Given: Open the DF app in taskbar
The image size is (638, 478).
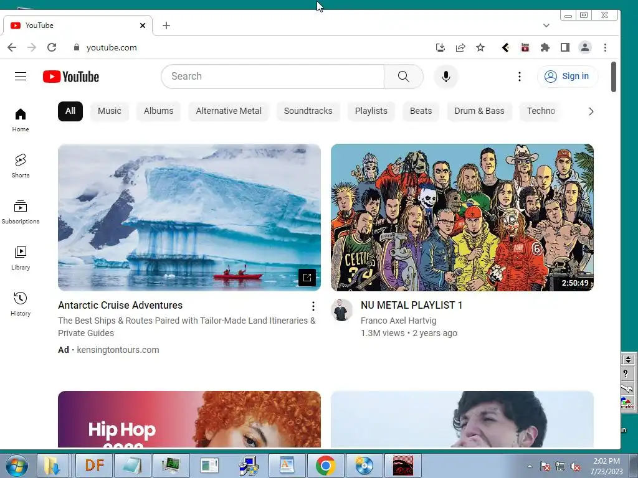Looking at the screenshot, I should click(x=94, y=466).
